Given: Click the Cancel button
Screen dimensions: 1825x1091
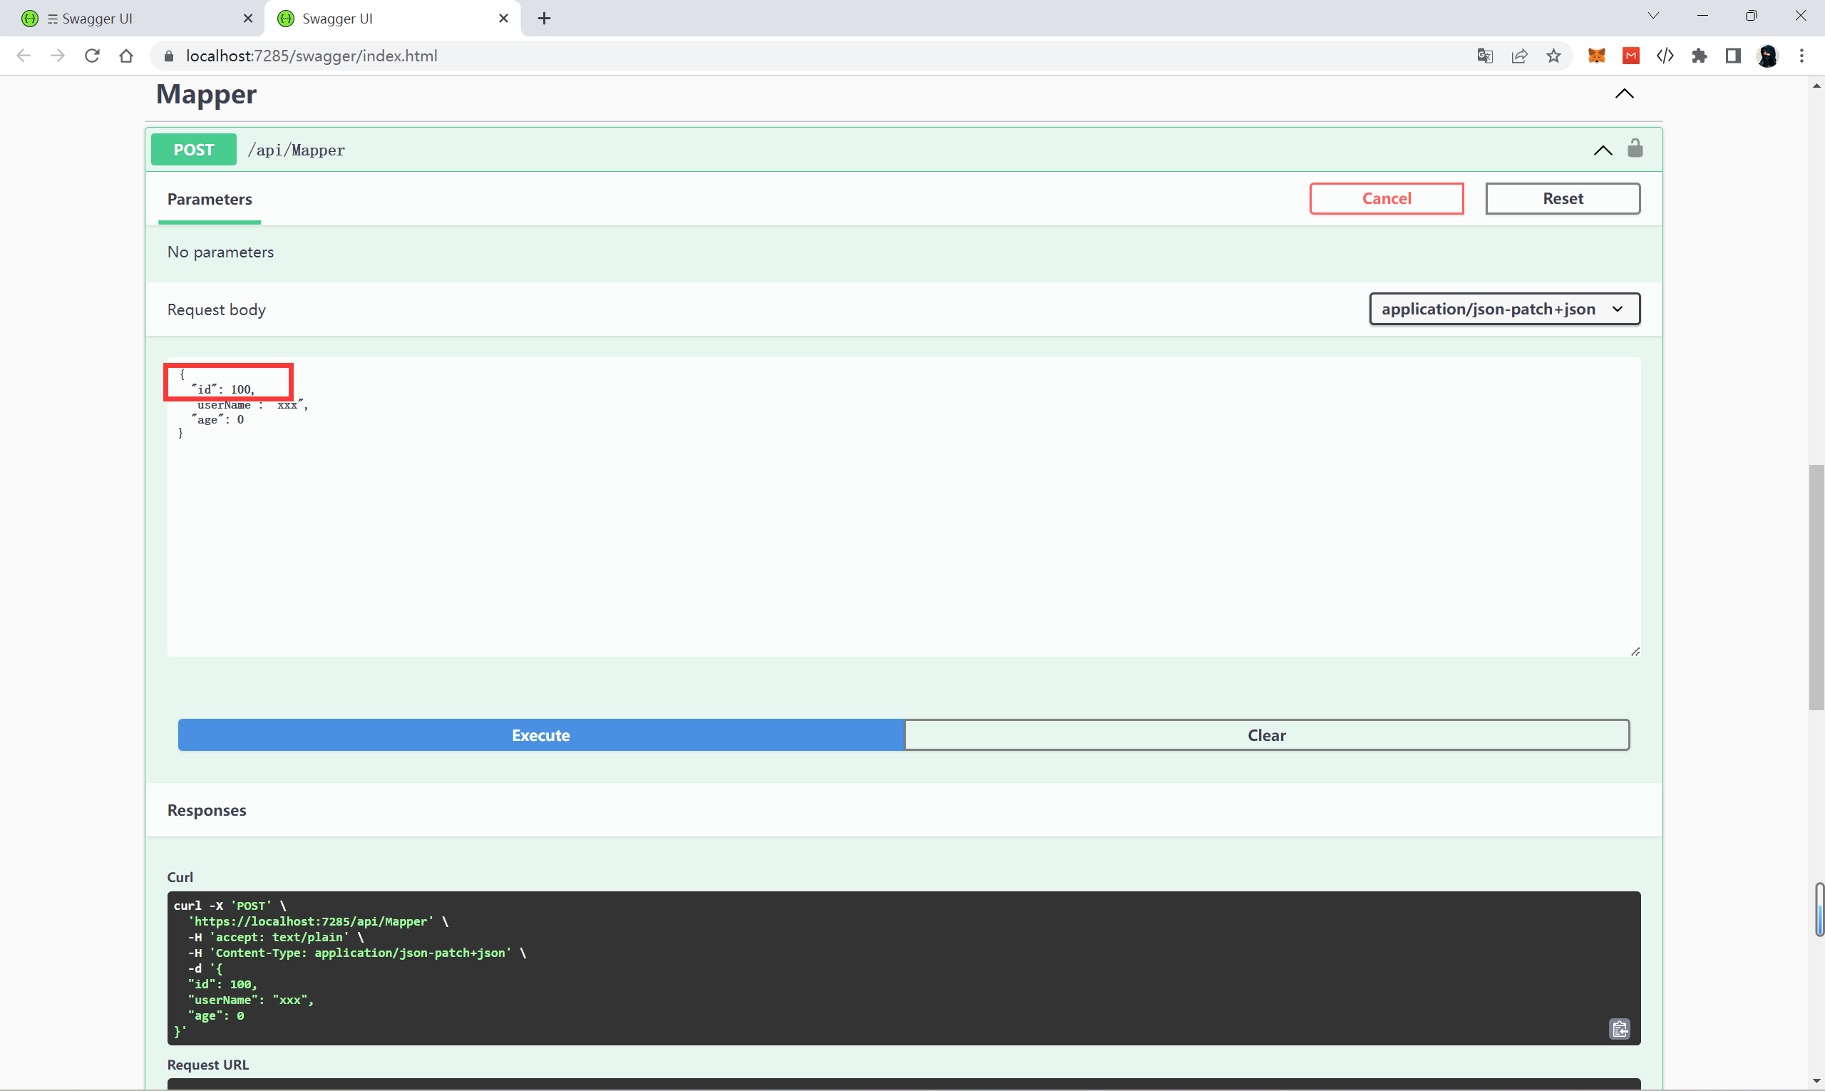Looking at the screenshot, I should coord(1385,198).
